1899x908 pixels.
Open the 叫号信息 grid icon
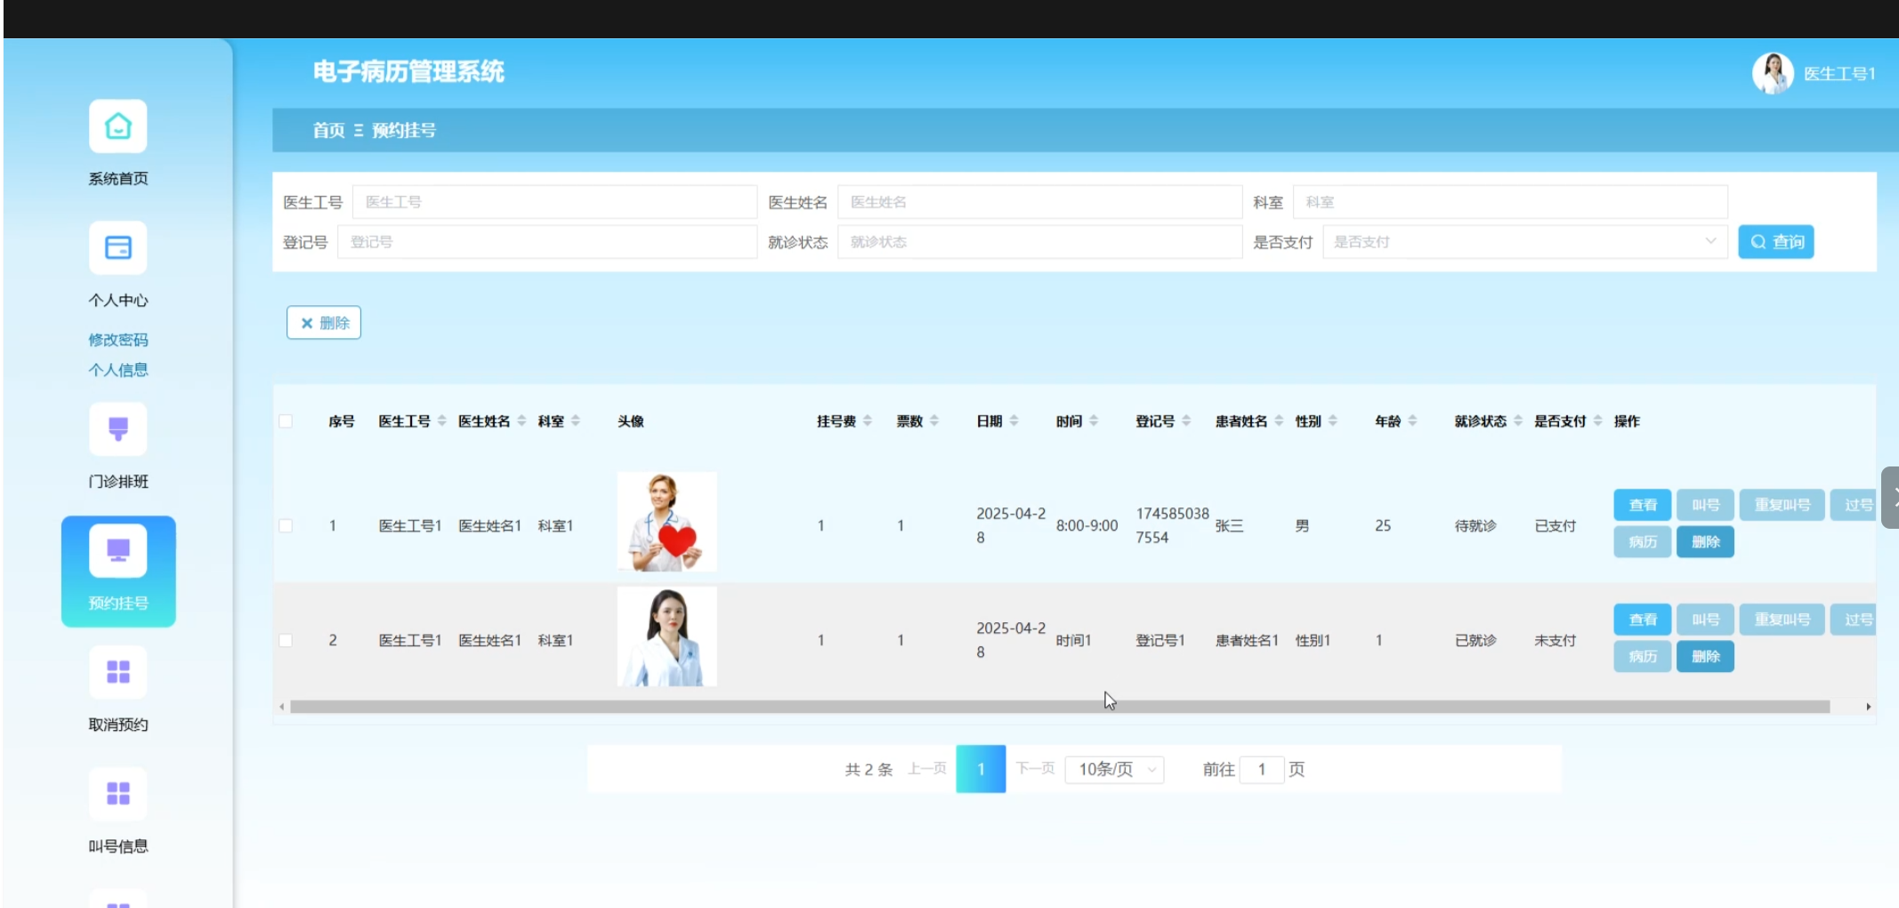[117, 793]
